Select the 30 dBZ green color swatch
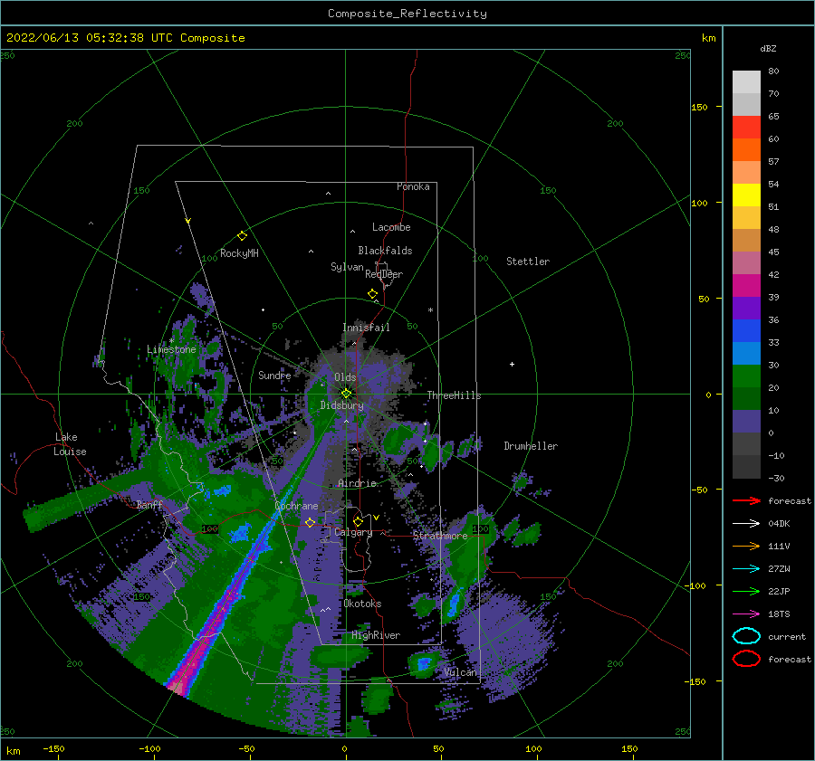Screen dimensions: 815x761 tap(746, 376)
